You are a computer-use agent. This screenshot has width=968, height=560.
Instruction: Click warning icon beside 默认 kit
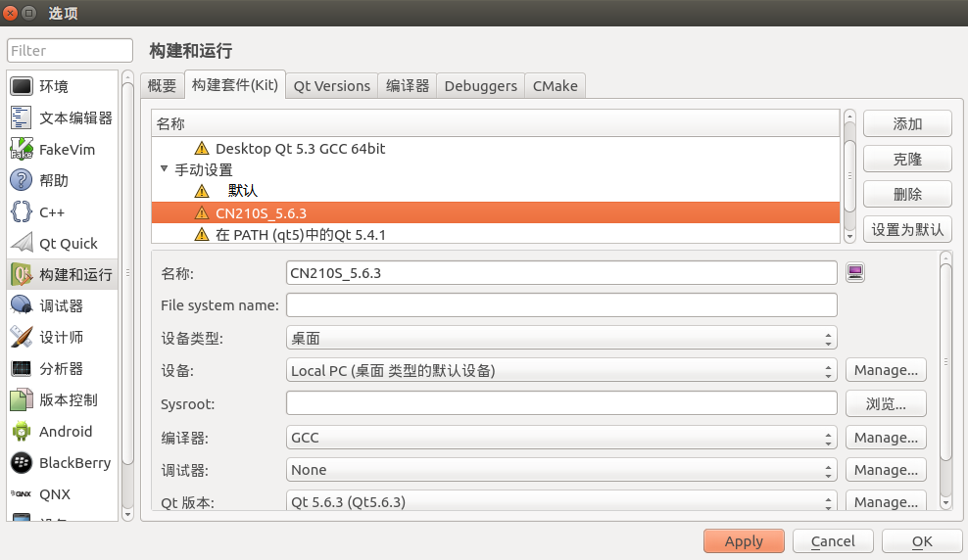coord(201,191)
